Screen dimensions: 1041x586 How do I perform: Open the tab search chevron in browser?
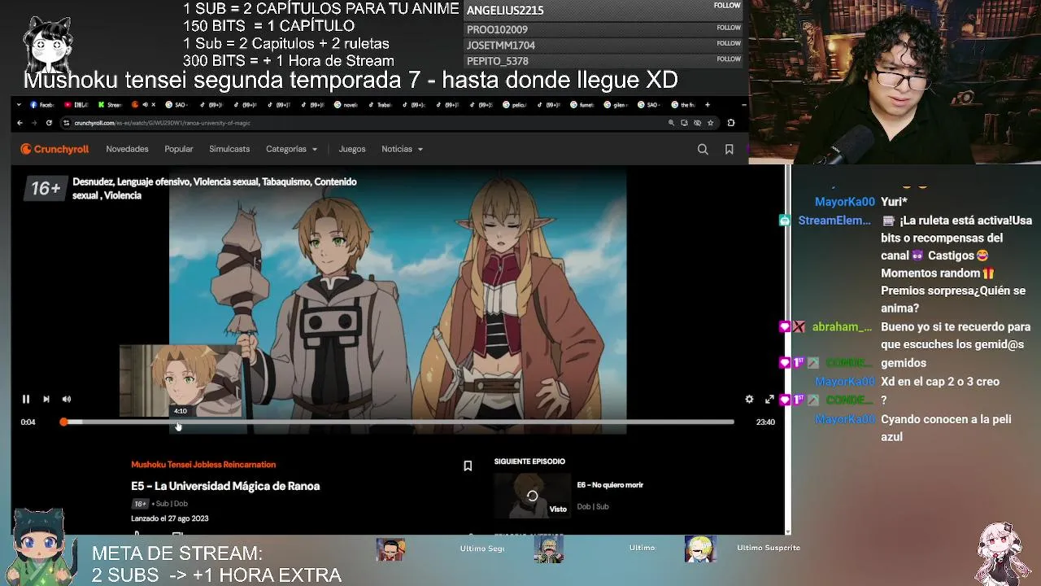[x=20, y=104]
